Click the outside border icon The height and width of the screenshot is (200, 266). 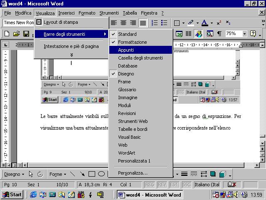[177, 23]
